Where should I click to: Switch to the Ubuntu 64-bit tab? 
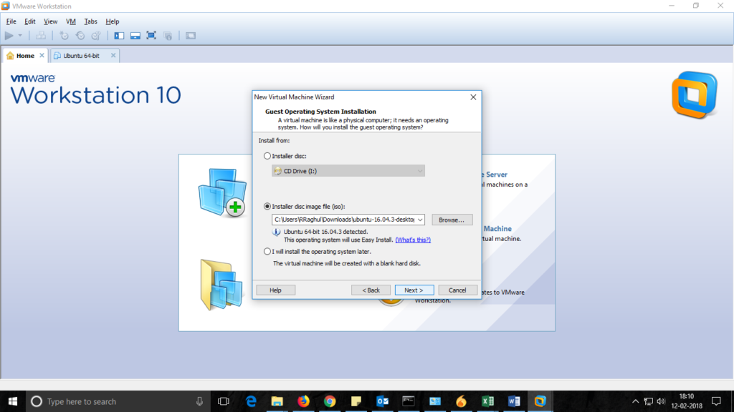click(x=85, y=56)
